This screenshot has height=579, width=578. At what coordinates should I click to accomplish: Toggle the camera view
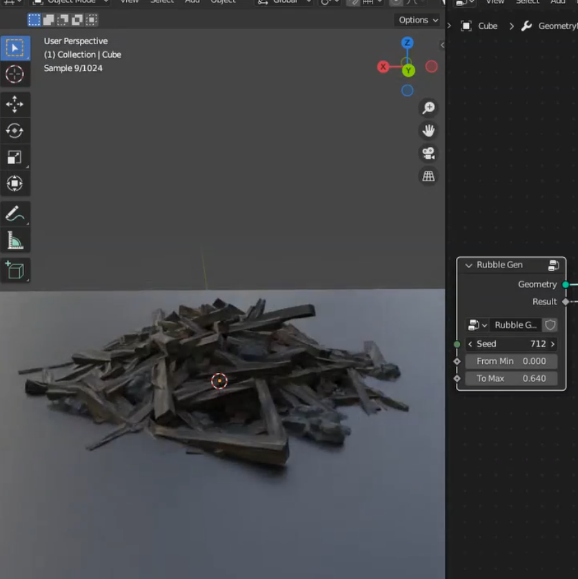point(428,153)
